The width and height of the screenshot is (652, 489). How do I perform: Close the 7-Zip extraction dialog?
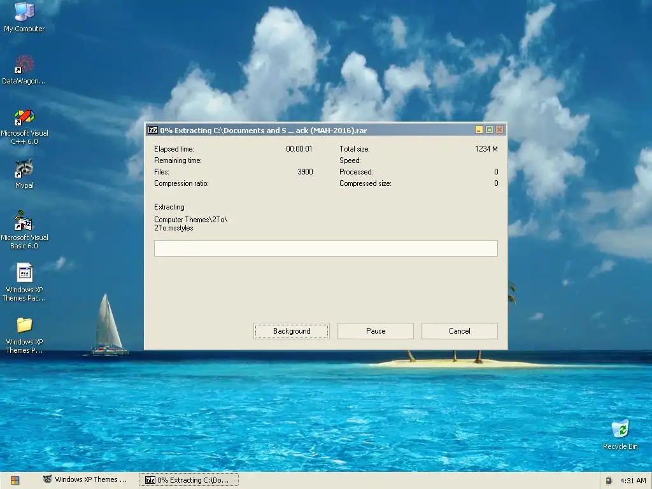coord(500,130)
